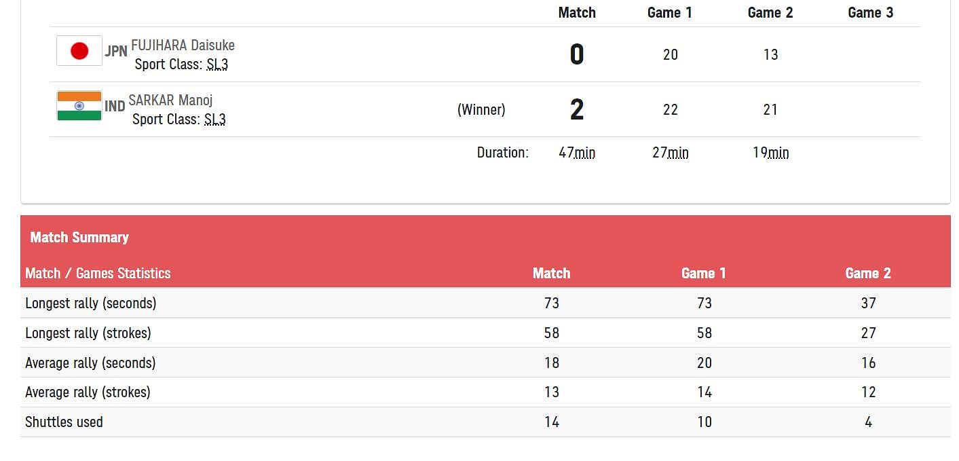
Task: Click SL3 sport class under SARKAR
Action: (x=214, y=119)
